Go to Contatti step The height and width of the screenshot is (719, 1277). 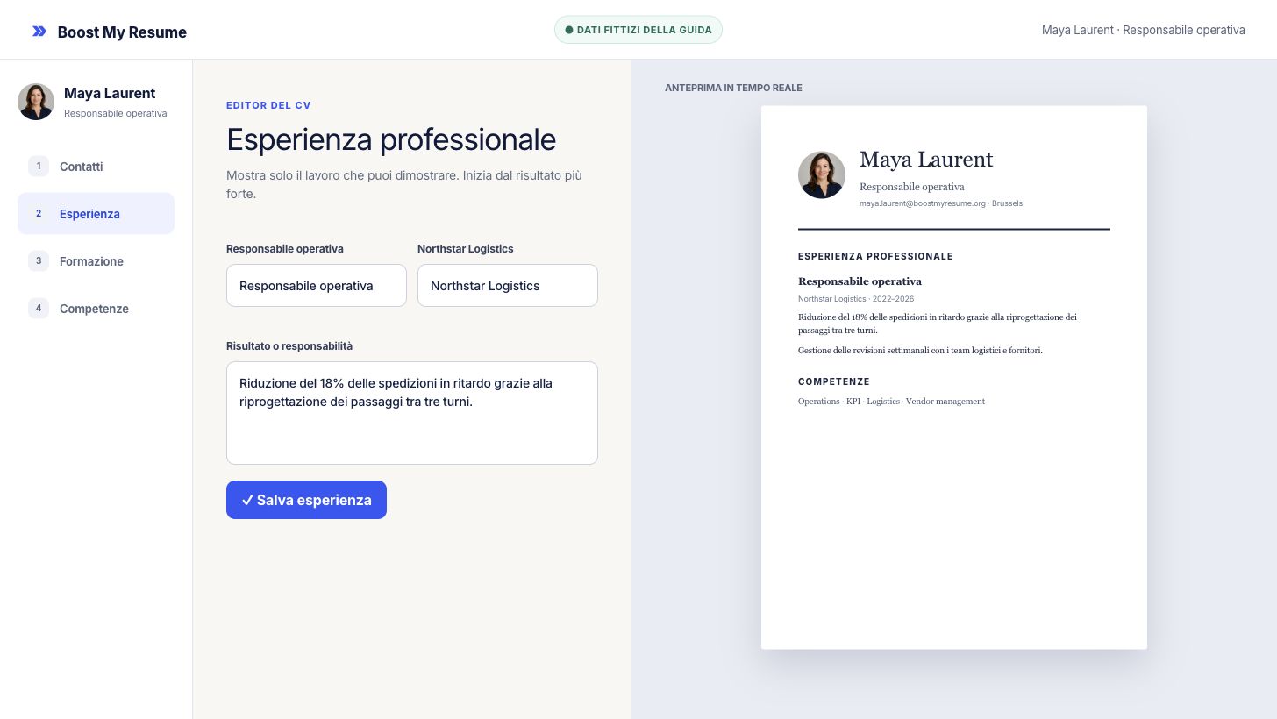pos(96,167)
